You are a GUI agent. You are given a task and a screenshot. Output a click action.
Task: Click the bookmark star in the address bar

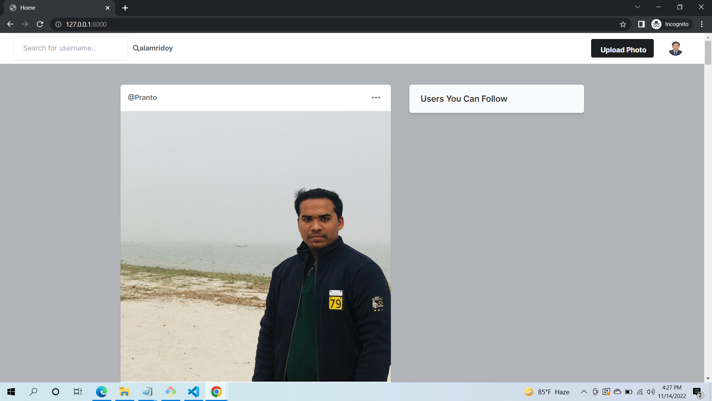(x=623, y=24)
